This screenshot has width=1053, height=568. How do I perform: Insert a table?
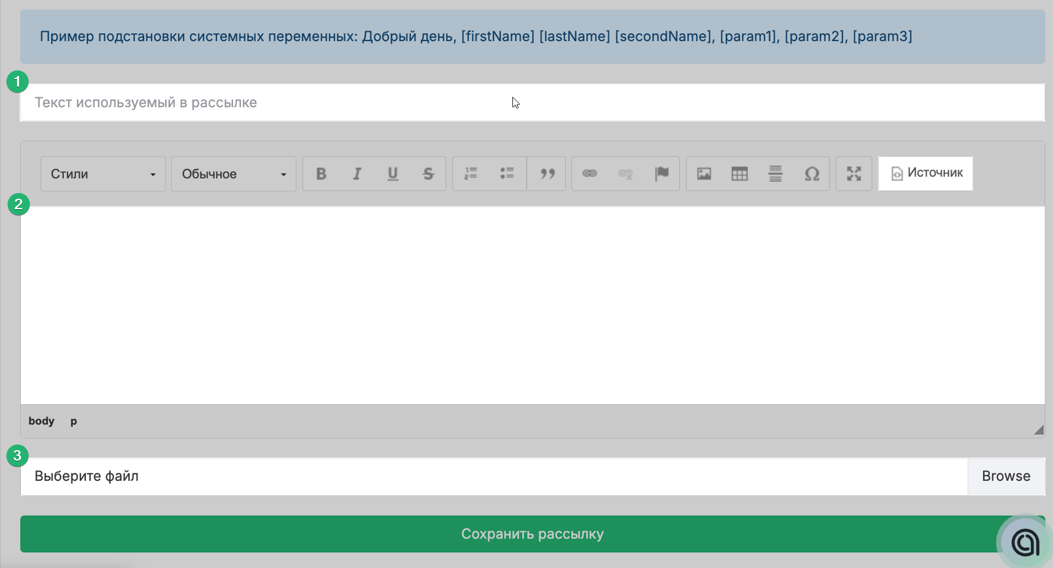[x=739, y=174]
